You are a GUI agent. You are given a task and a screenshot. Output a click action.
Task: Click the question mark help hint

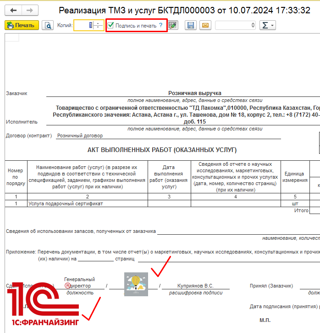click(161, 26)
